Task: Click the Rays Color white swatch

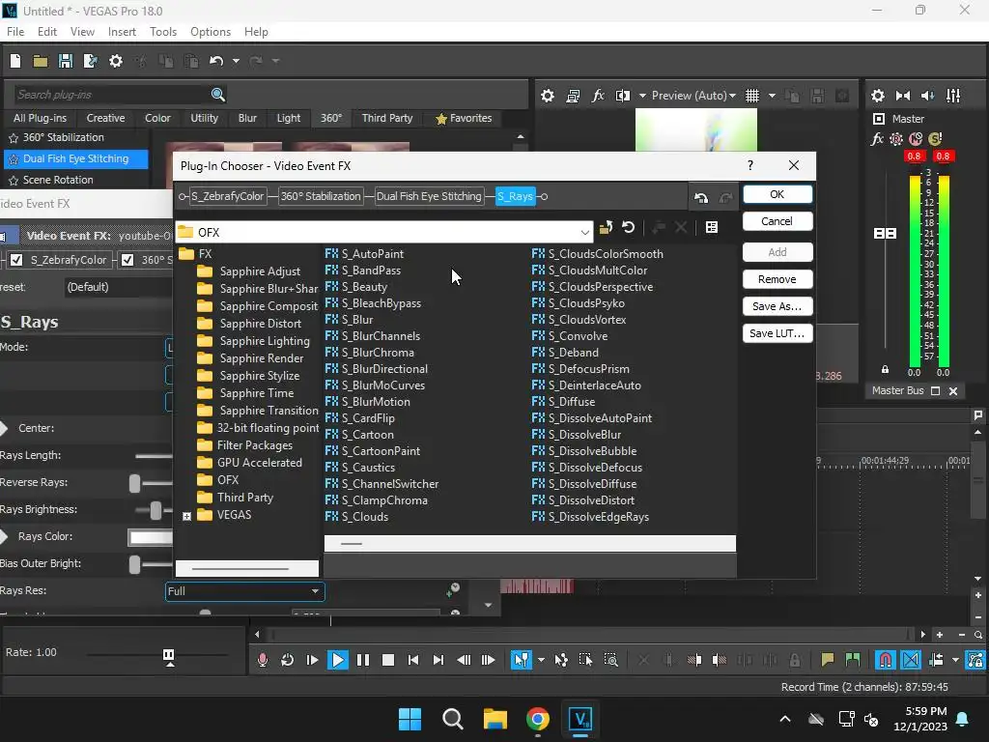Action: tap(150, 537)
